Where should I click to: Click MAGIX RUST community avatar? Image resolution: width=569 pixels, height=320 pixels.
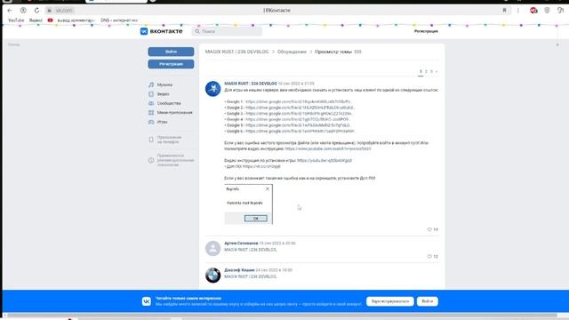[213, 89]
